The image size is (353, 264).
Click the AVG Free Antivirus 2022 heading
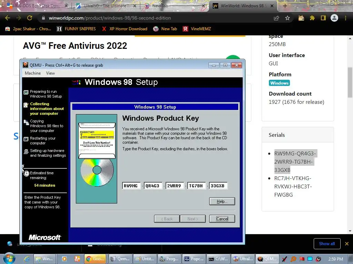(x=75, y=46)
